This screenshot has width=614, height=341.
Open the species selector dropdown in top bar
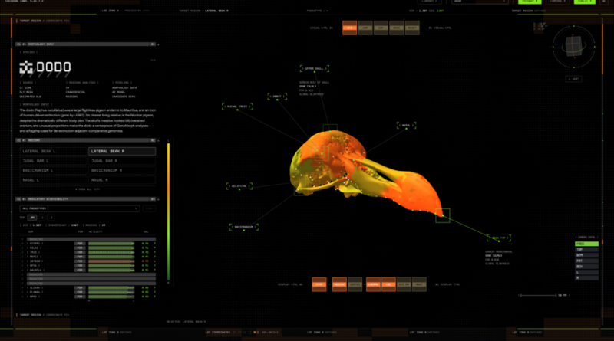point(480,2)
